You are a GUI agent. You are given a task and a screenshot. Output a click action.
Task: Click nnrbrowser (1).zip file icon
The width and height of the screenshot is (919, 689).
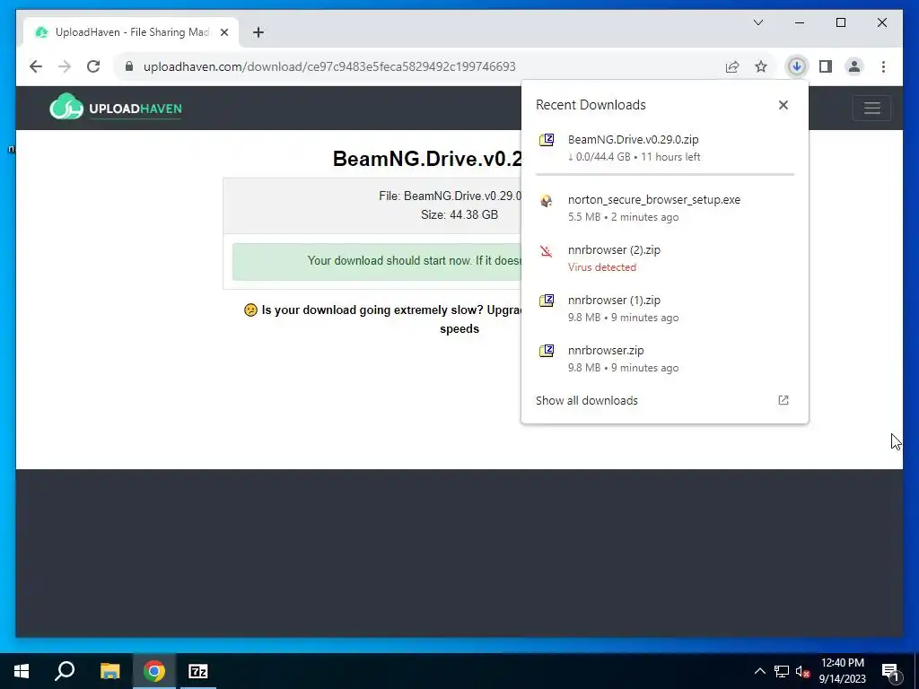click(x=547, y=301)
